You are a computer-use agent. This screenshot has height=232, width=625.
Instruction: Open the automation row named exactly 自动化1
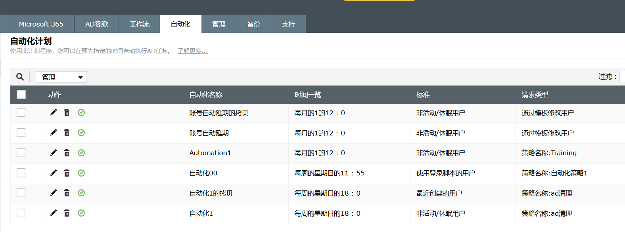tap(201, 213)
